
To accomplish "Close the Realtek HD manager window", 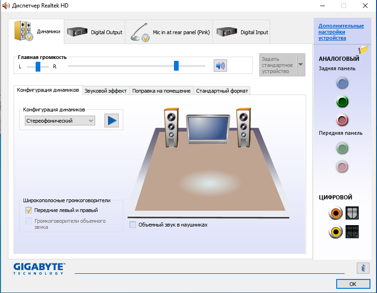I will point(365,6).
